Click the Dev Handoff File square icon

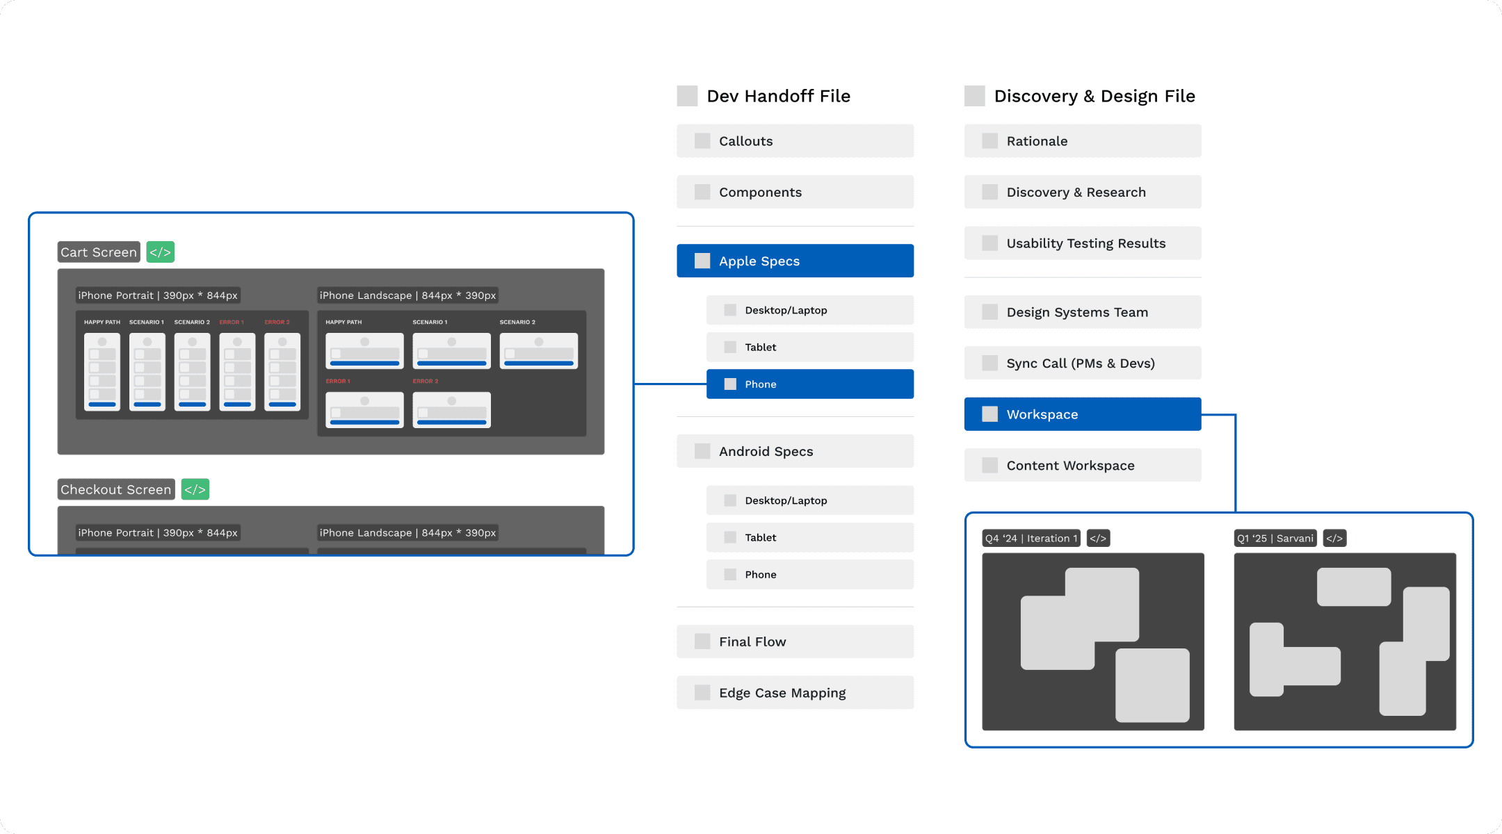687,96
